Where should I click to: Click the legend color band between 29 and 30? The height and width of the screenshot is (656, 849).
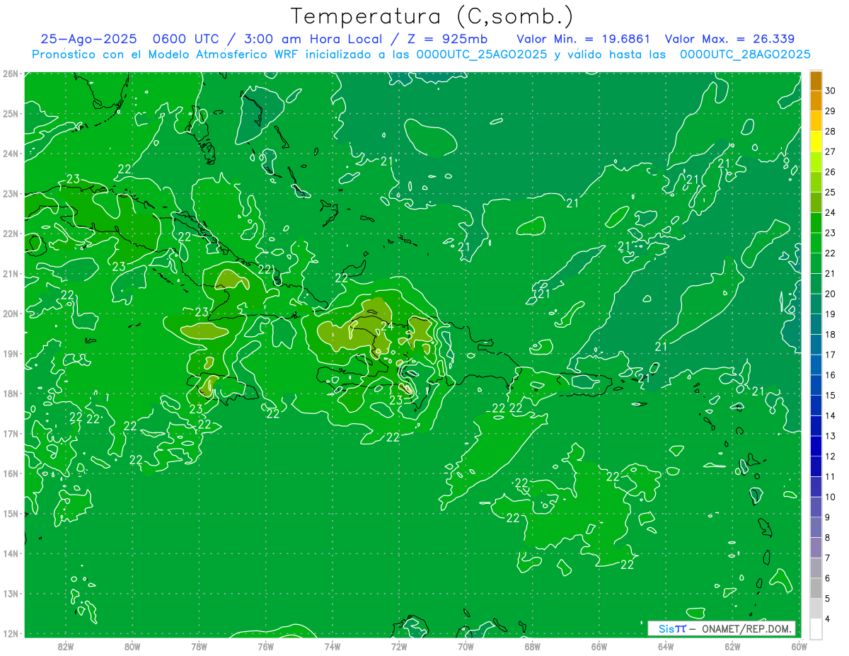coord(816,101)
